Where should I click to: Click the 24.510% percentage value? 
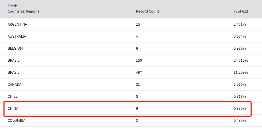[x=241, y=61]
